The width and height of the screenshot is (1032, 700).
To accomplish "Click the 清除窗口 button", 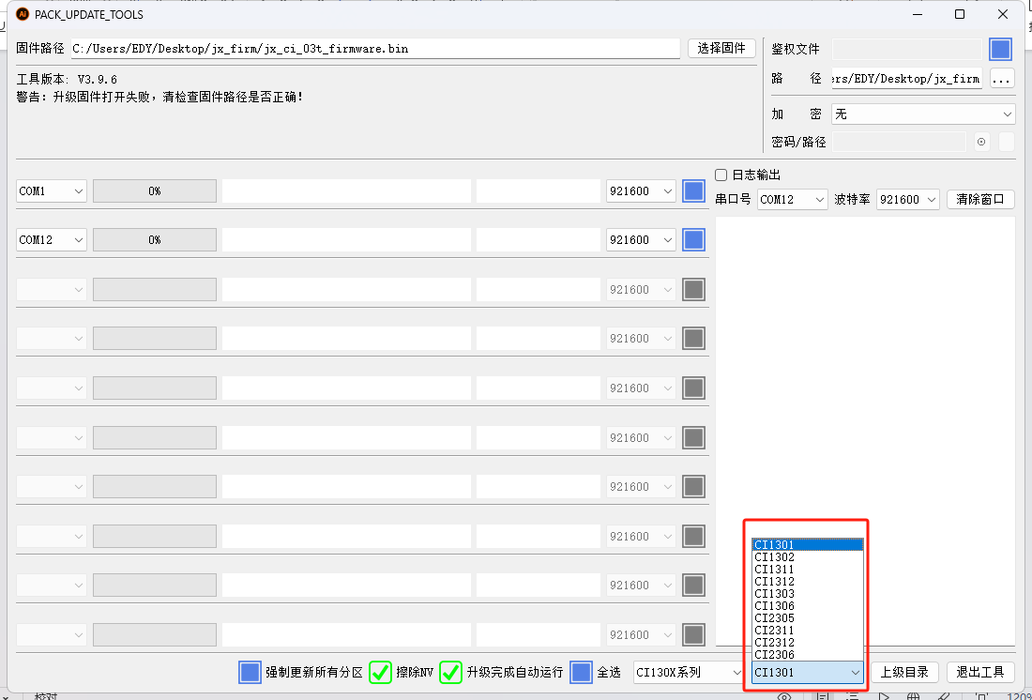I will coord(980,200).
